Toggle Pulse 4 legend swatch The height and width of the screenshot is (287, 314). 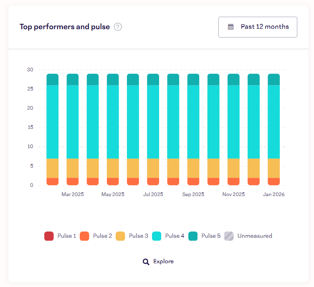pos(157,236)
